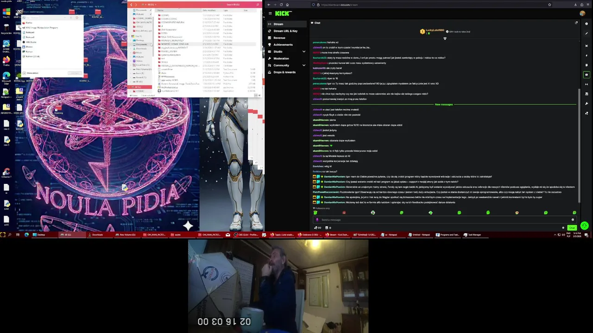Viewport: 593px width, 333px height.
Task: Open Firefox desktop icon
Action: (x=6, y=62)
